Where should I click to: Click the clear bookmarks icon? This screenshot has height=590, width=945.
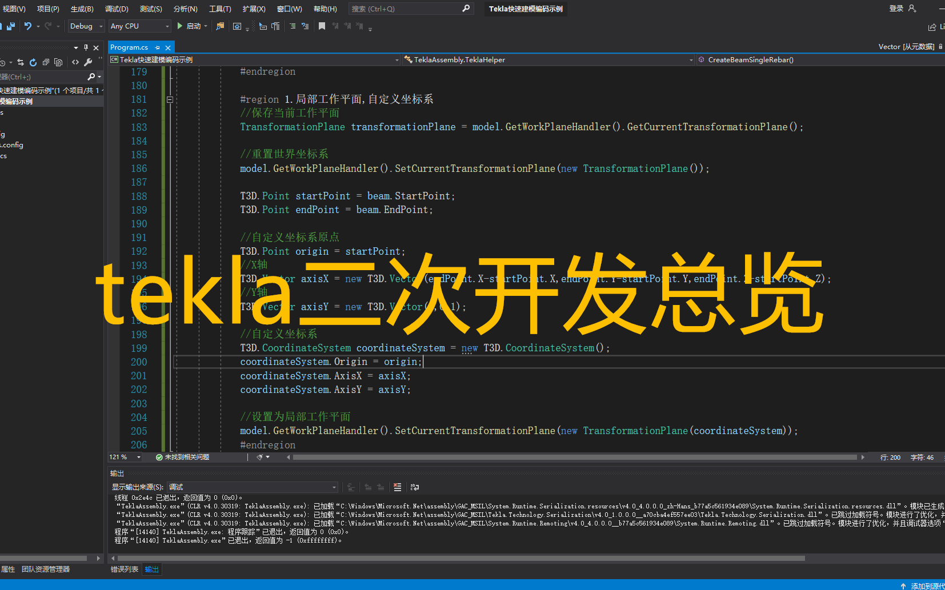pos(359,26)
